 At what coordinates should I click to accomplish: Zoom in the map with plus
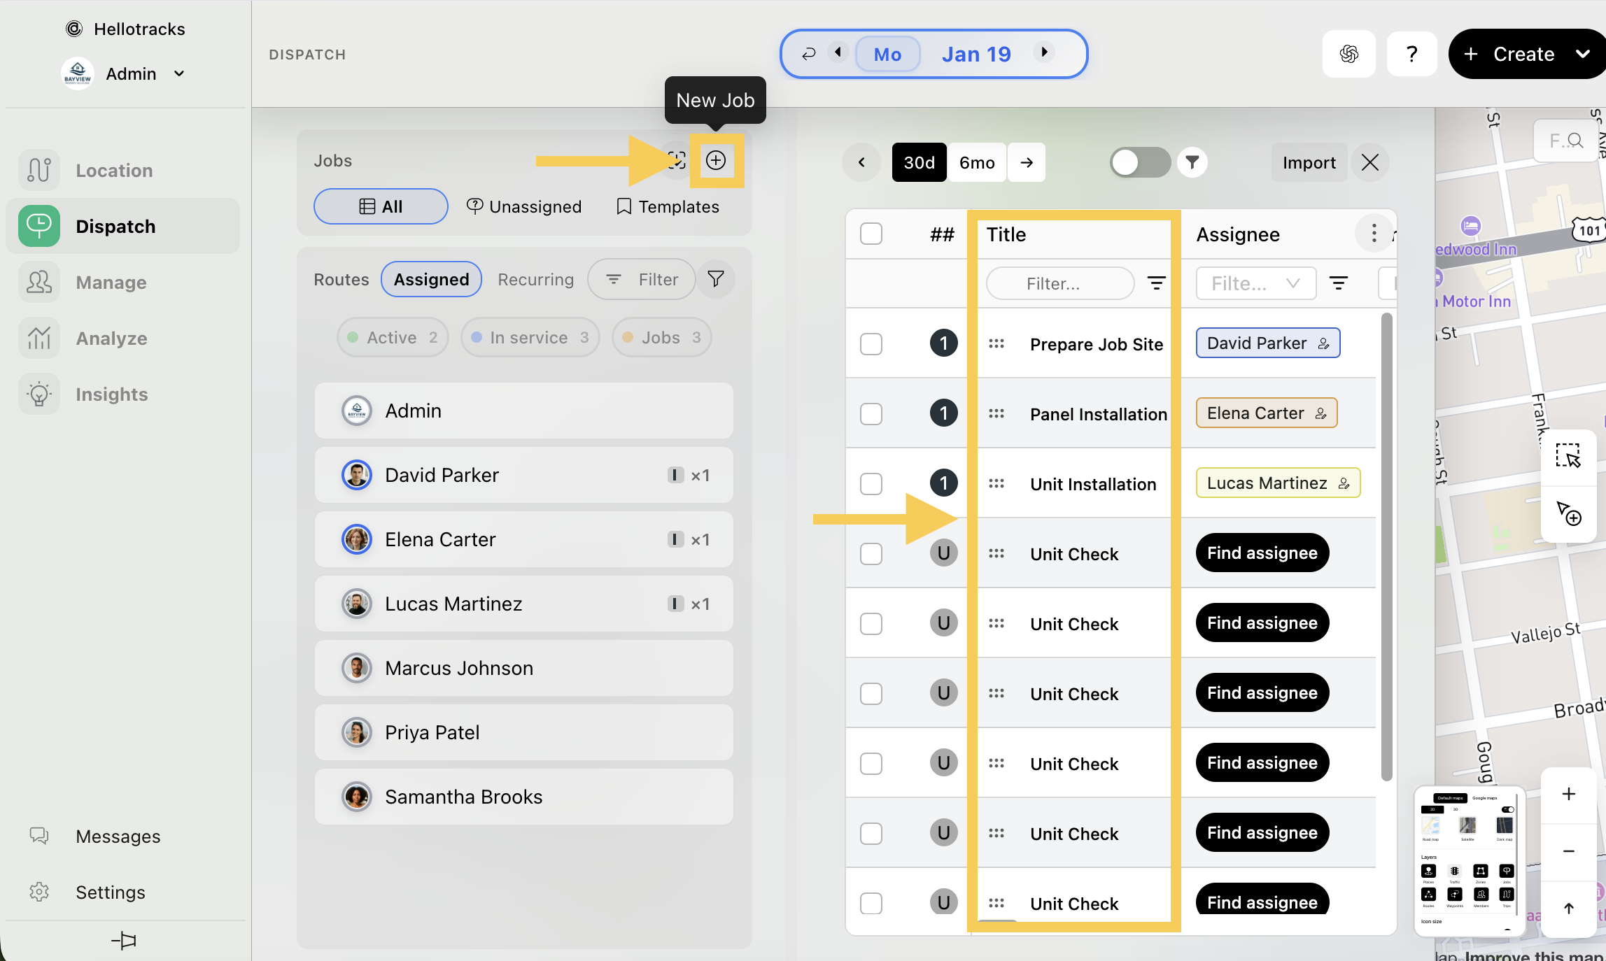[x=1568, y=794]
